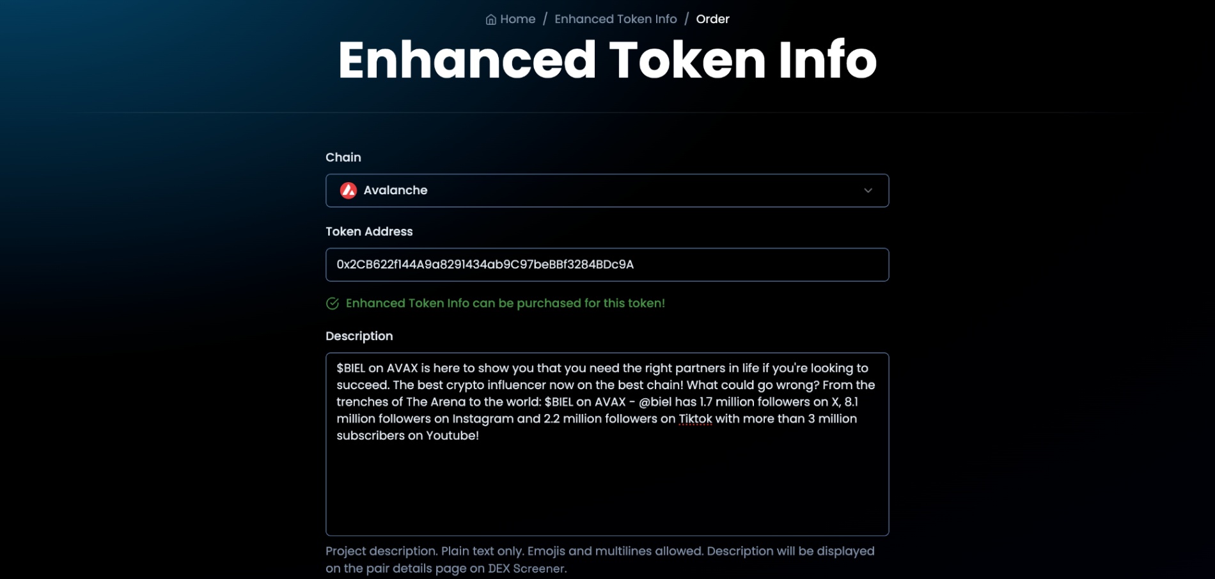Select the Order breadcrumb item
The width and height of the screenshot is (1215, 579).
[x=712, y=19]
